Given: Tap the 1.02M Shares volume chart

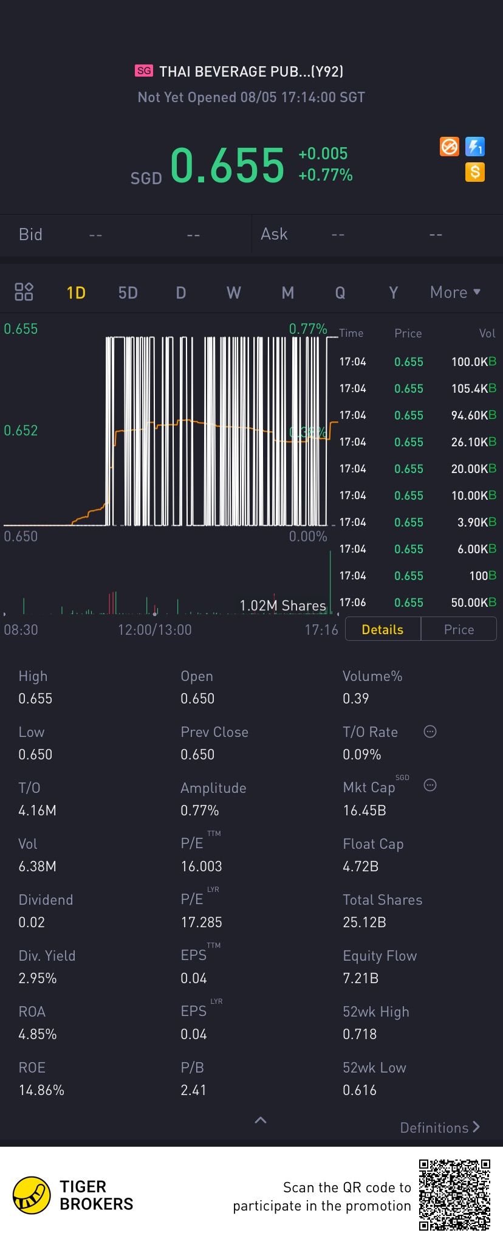Looking at the screenshot, I should coord(169,584).
